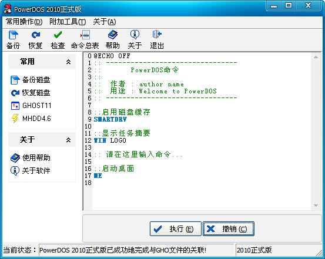Launch MHDD4.6 from the sidebar
This screenshot has width=325, height=259.
pos(31,119)
